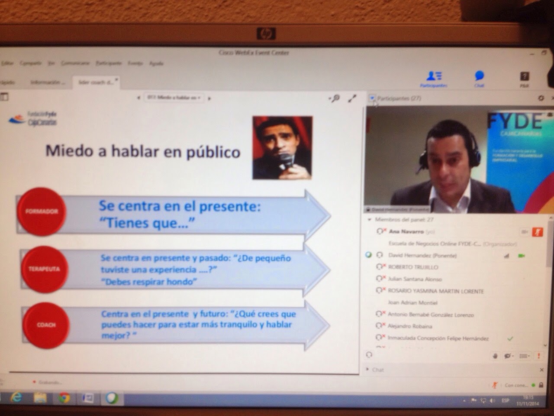This screenshot has height=416, width=554.
Task: Open the Ayuda menu
Action: (156, 63)
